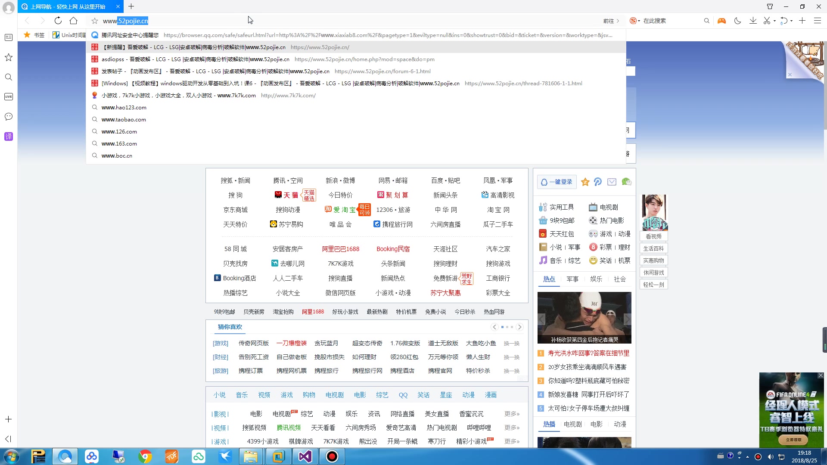Click the volume speaker tray icon

[770, 457]
